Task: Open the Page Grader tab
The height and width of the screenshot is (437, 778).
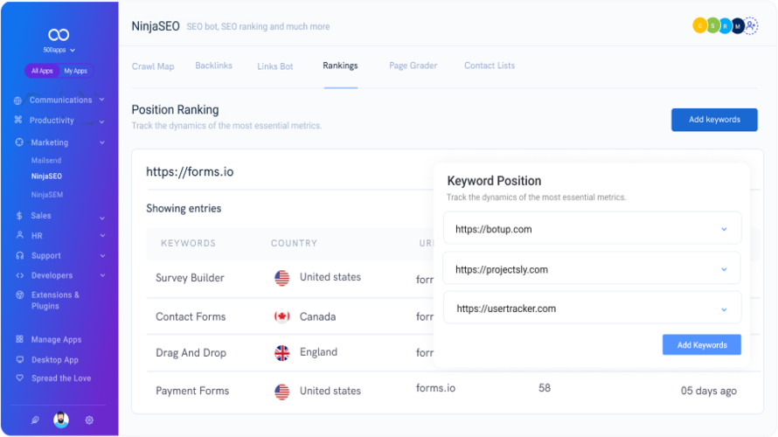Action: point(413,66)
